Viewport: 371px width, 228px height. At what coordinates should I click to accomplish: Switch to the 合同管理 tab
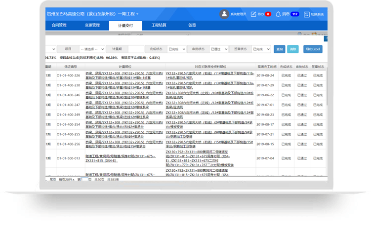tap(59, 25)
